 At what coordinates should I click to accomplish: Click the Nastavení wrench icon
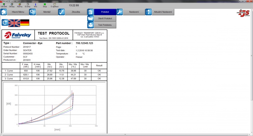coord(120,12)
